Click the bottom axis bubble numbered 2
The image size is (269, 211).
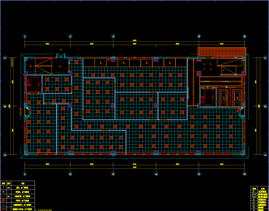click(70, 174)
